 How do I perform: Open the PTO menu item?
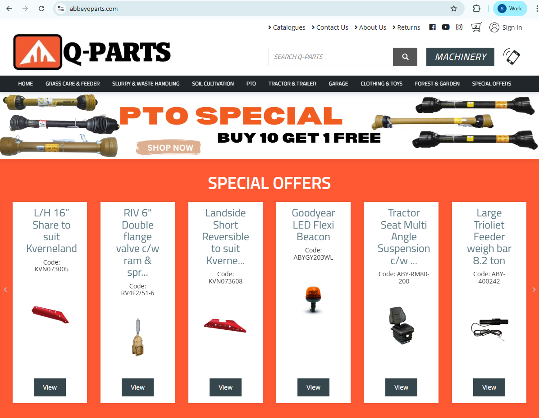(x=251, y=84)
